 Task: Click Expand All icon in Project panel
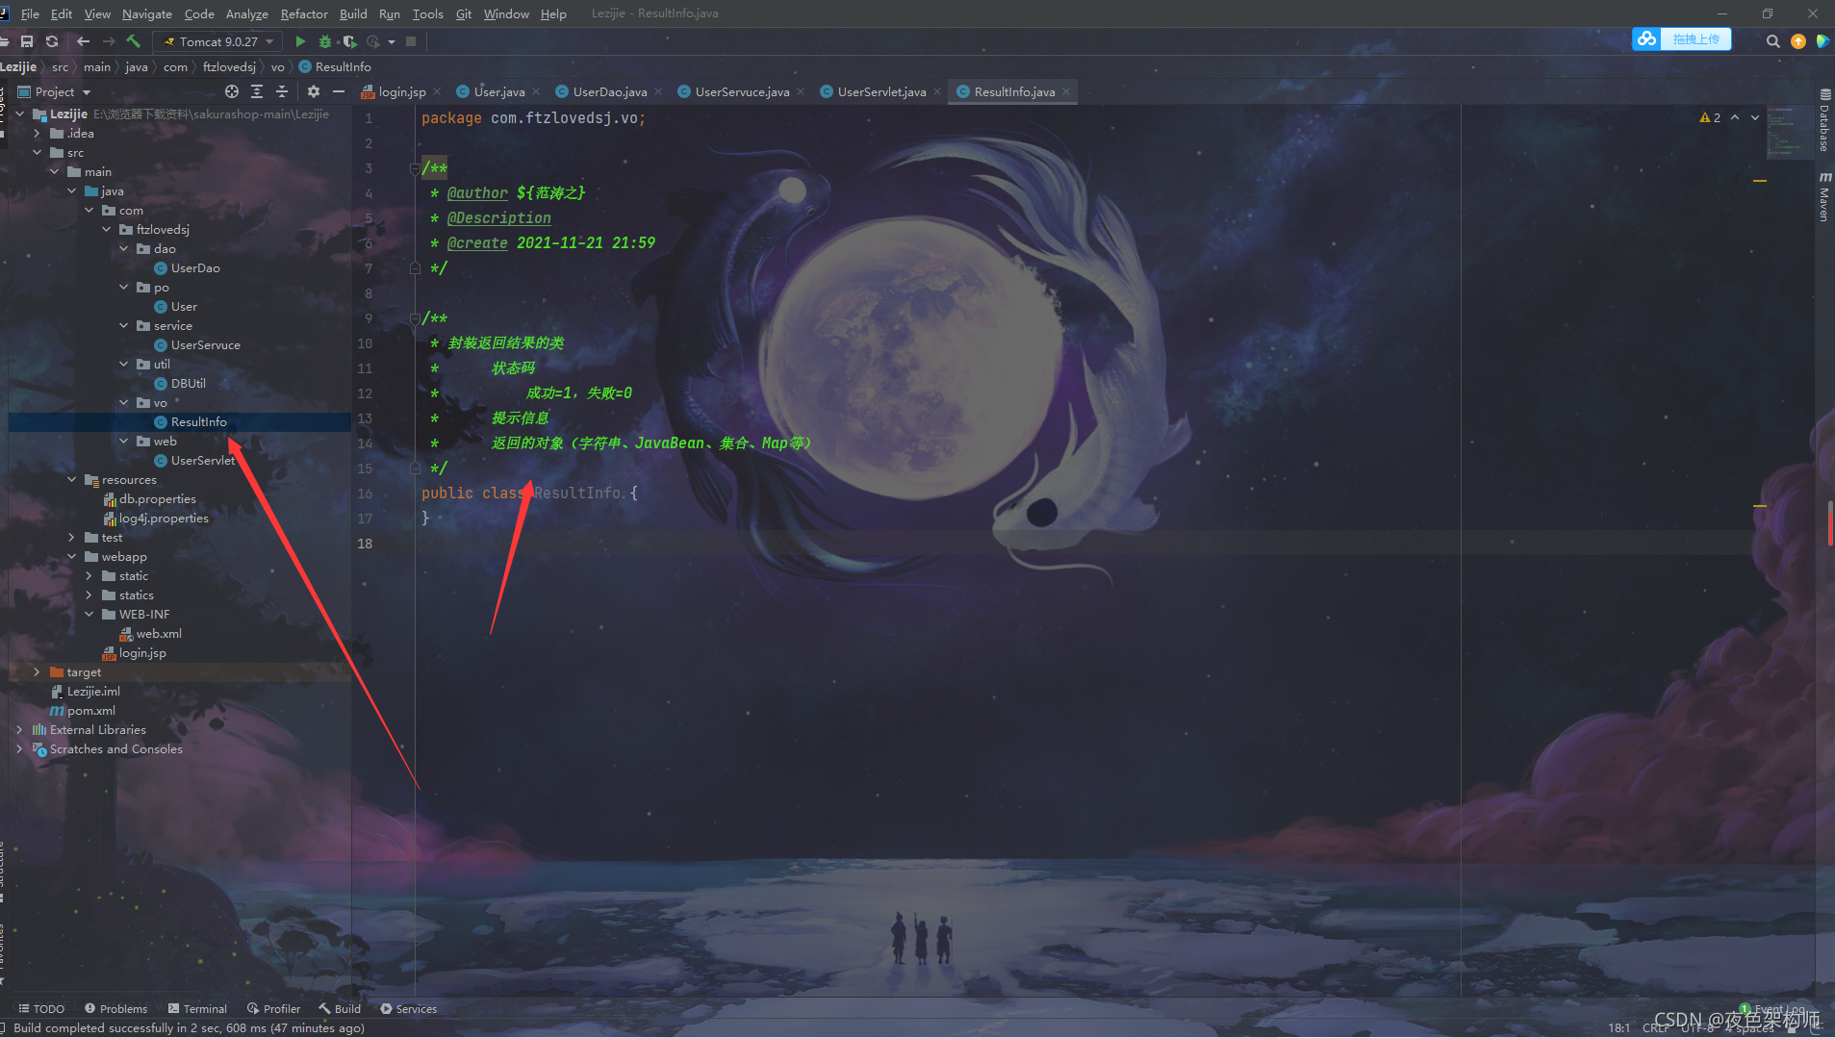[257, 91]
